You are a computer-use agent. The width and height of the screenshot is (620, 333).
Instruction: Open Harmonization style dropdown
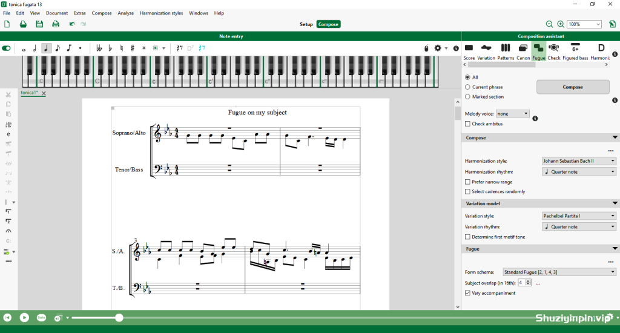click(579, 161)
